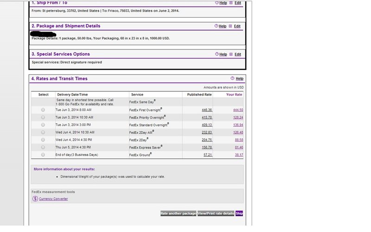
Task: Open FedEx Ground published rate 57.21
Action: coord(208,155)
